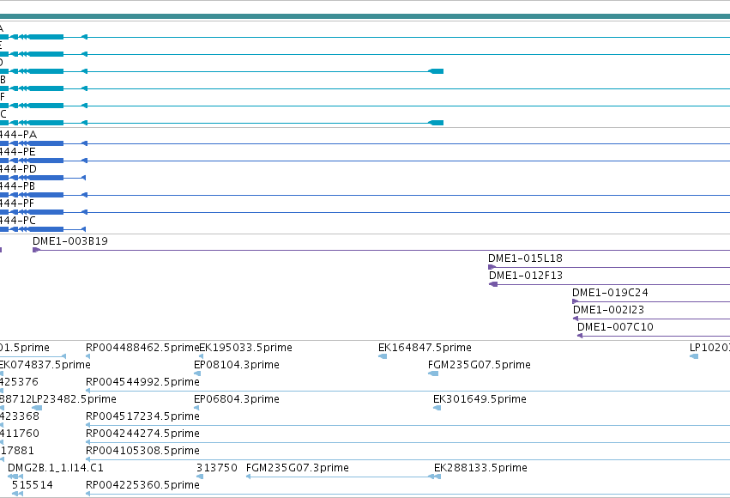Click the LP23482.5prime EST label
The height and width of the screenshot is (498, 730).
click(x=74, y=399)
